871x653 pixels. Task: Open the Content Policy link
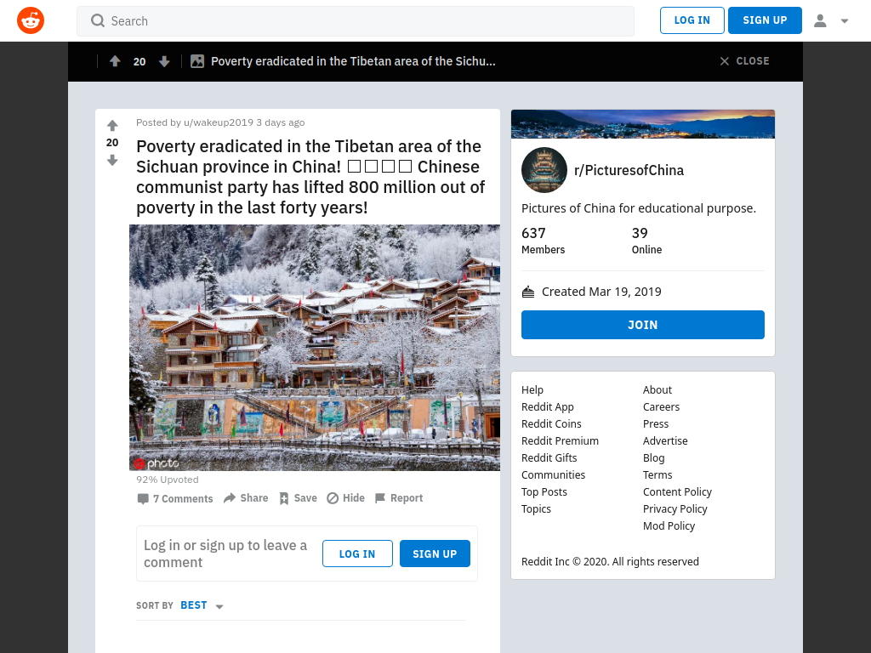click(x=677, y=491)
